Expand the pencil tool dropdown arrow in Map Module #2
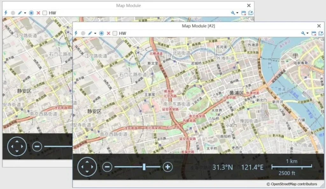The width and height of the screenshot is (326, 189). pos(95,33)
